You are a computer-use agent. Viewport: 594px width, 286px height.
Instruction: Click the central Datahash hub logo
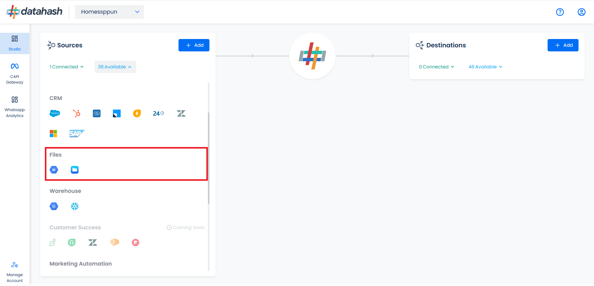coord(312,56)
